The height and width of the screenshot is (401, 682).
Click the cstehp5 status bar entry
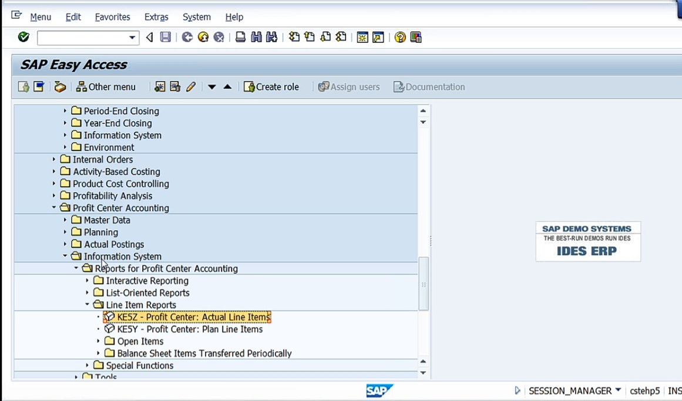coord(644,391)
